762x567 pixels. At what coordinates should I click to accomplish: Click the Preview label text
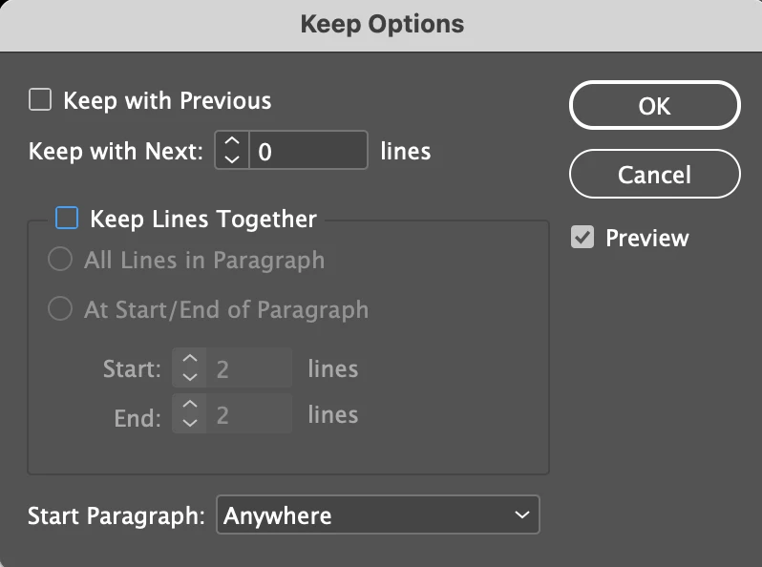[x=646, y=238]
